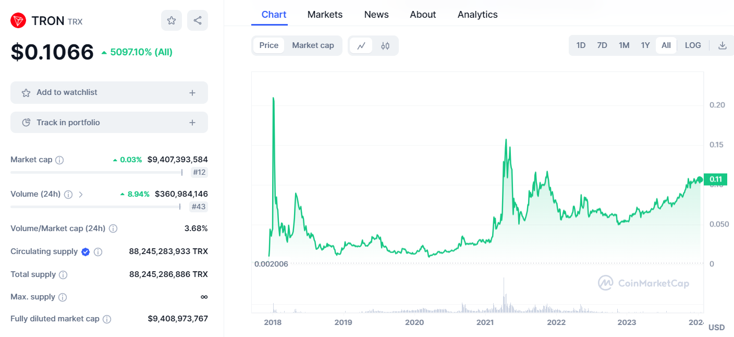Select the line chart icon
Screen dimensions: 734x337
tap(361, 45)
